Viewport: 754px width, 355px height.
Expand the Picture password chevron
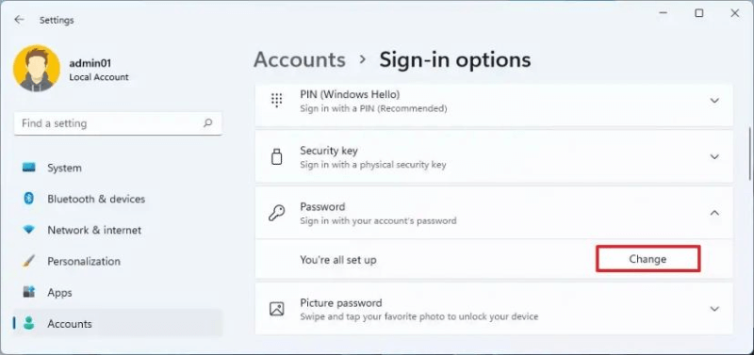714,309
